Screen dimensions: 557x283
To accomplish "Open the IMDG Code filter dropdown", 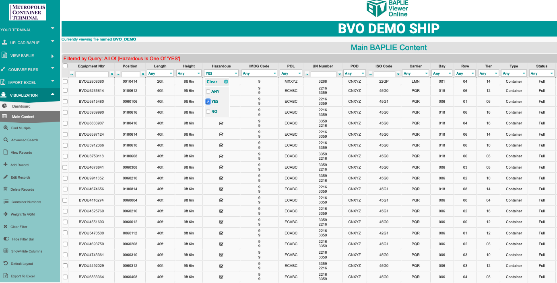I will [259, 73].
